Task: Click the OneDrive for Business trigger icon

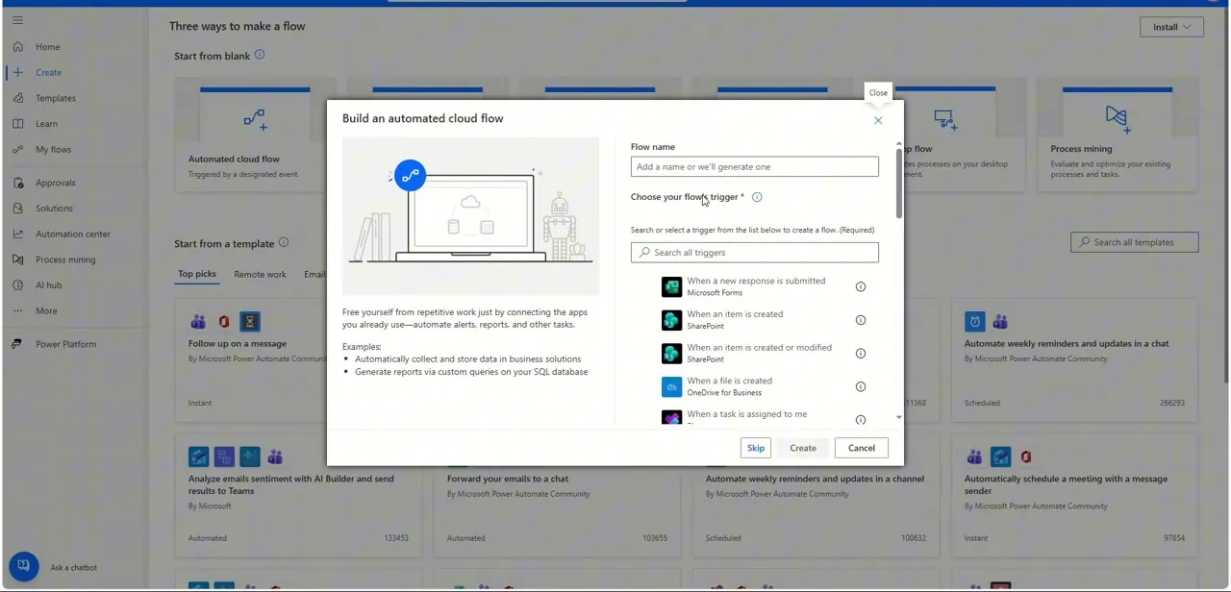Action: point(671,386)
